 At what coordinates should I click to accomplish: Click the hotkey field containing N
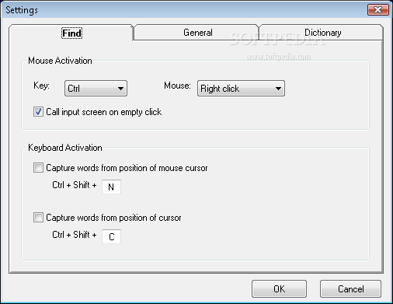[x=111, y=187]
